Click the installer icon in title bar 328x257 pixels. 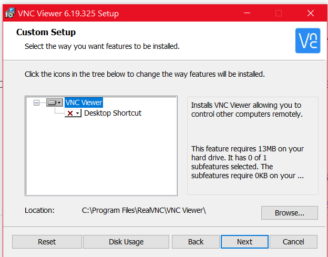click(10, 13)
